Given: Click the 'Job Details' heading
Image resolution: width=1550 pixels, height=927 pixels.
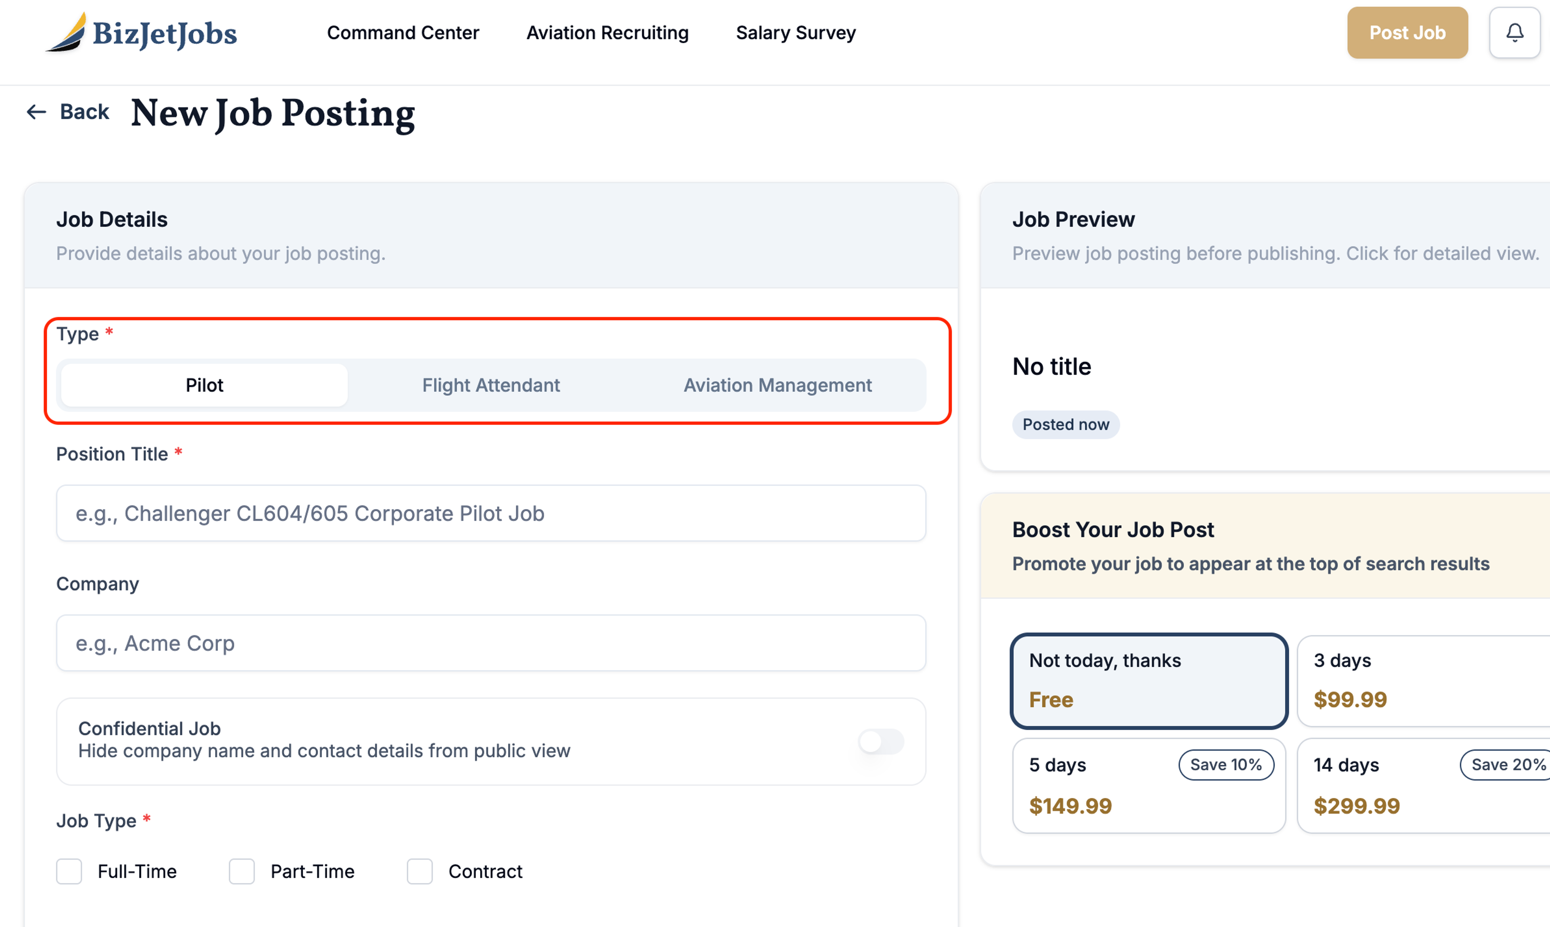Looking at the screenshot, I should (x=112, y=219).
